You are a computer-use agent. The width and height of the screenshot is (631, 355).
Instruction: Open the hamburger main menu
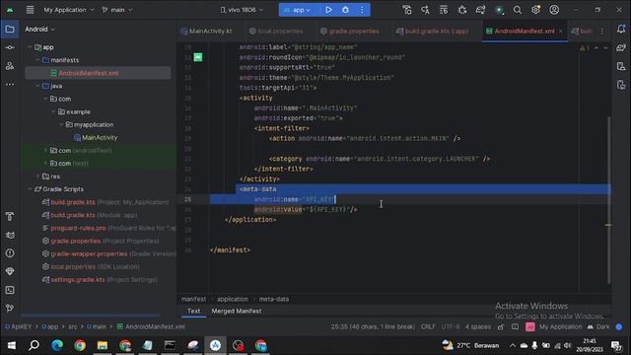pyautogui.click(x=30, y=10)
